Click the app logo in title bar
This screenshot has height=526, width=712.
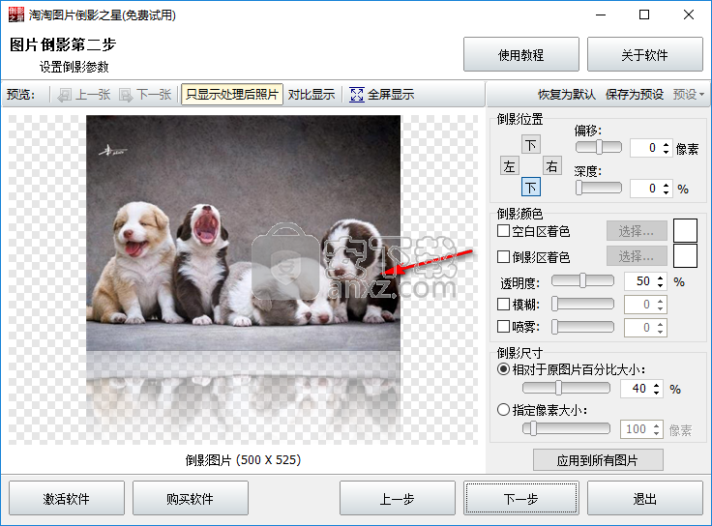(16, 15)
